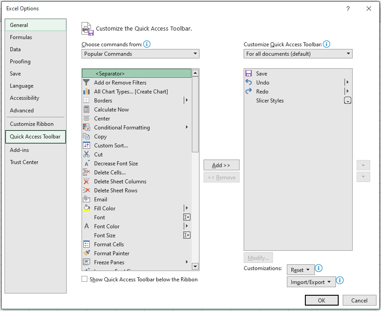Click the Format Painter brush icon

[86, 253]
